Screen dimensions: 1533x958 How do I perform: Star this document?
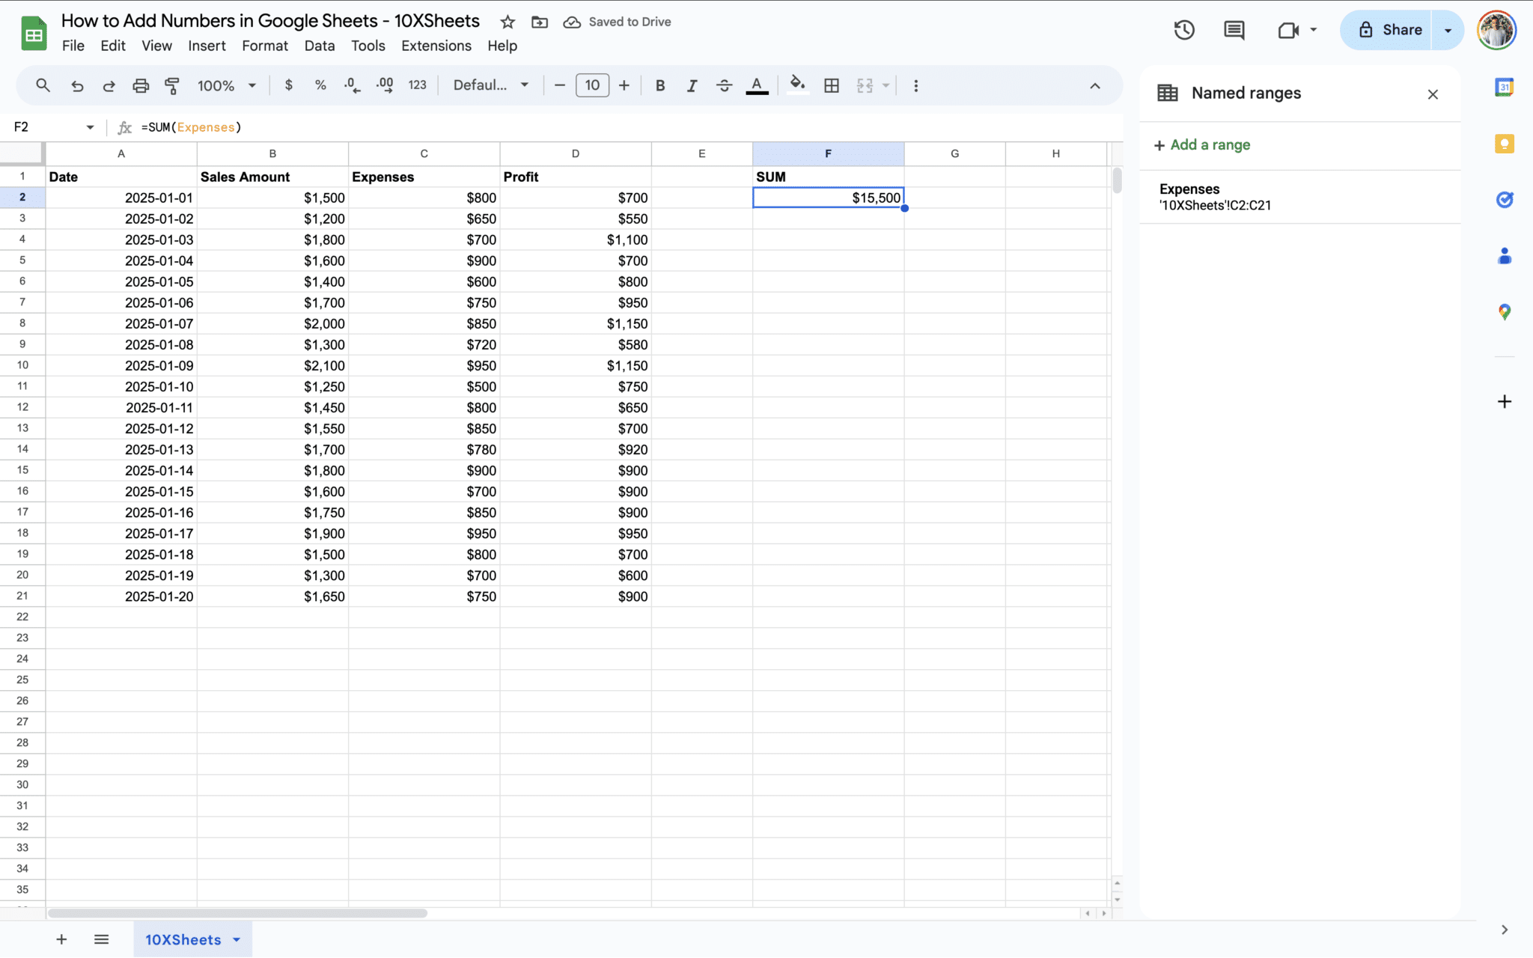[508, 22]
